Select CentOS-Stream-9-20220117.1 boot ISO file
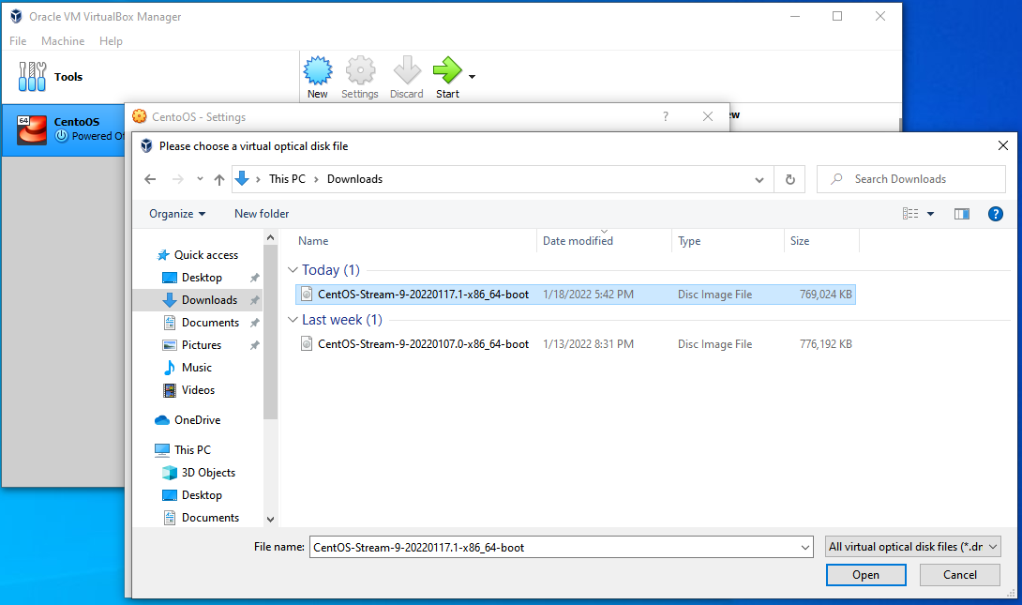 (576, 295)
